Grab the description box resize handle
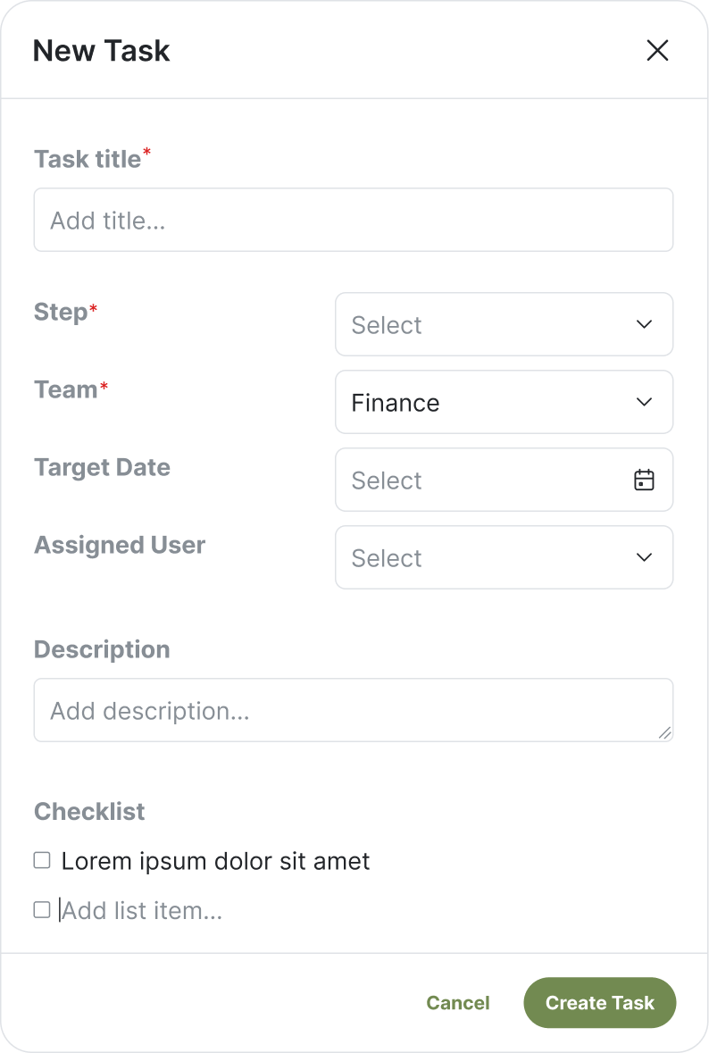The height and width of the screenshot is (1053, 709). click(x=664, y=733)
